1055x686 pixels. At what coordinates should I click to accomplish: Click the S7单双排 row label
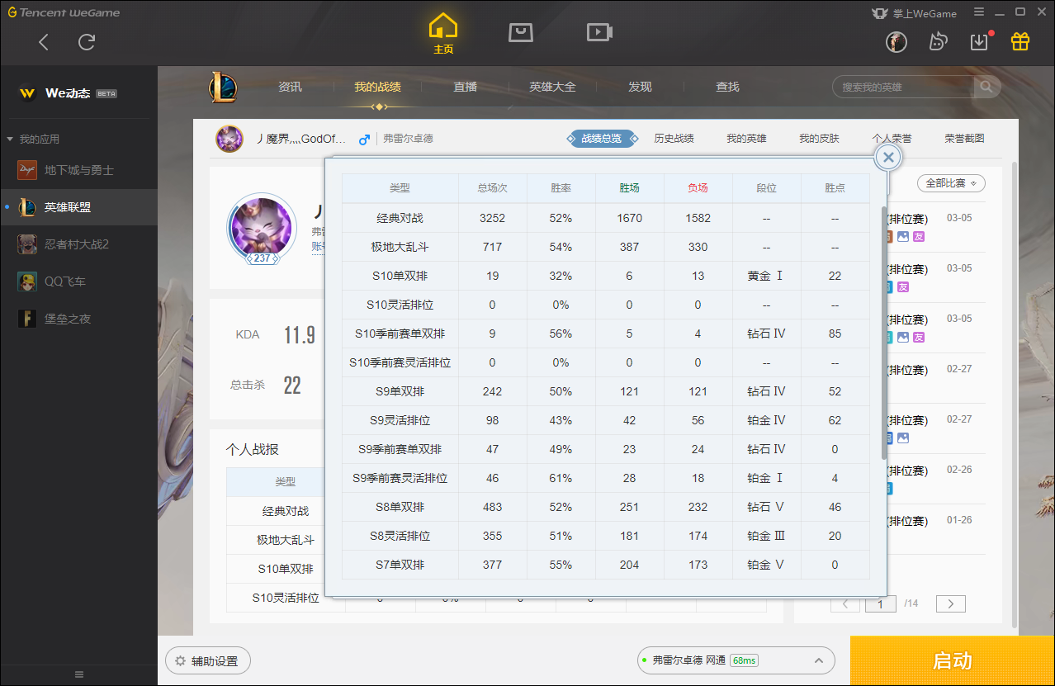pos(400,565)
